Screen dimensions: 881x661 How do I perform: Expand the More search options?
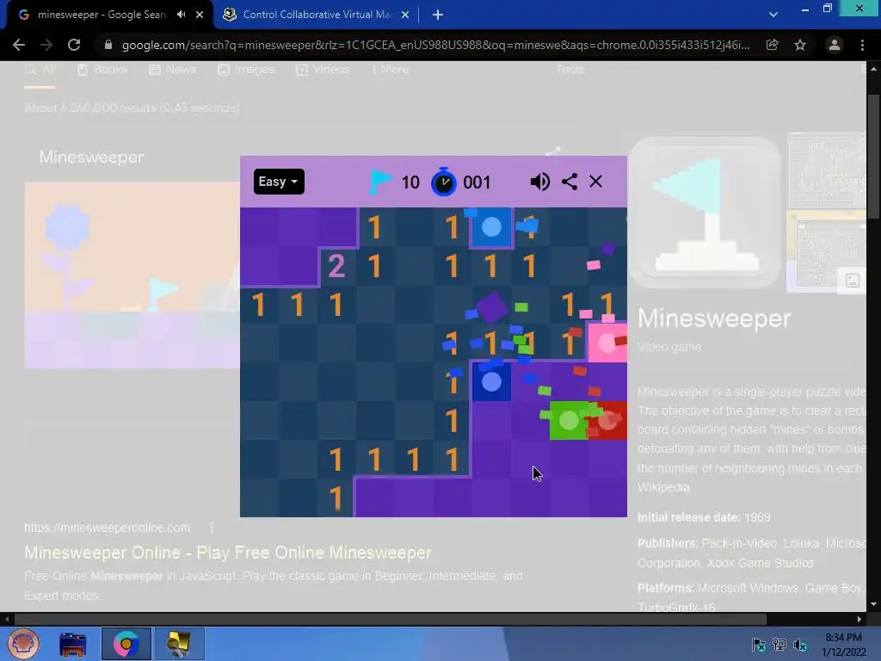tap(390, 70)
